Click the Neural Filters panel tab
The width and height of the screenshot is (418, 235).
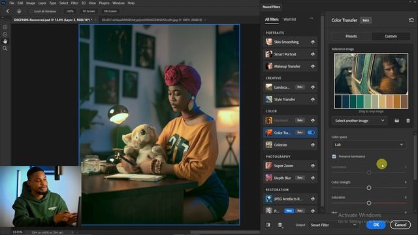pyautogui.click(x=272, y=7)
